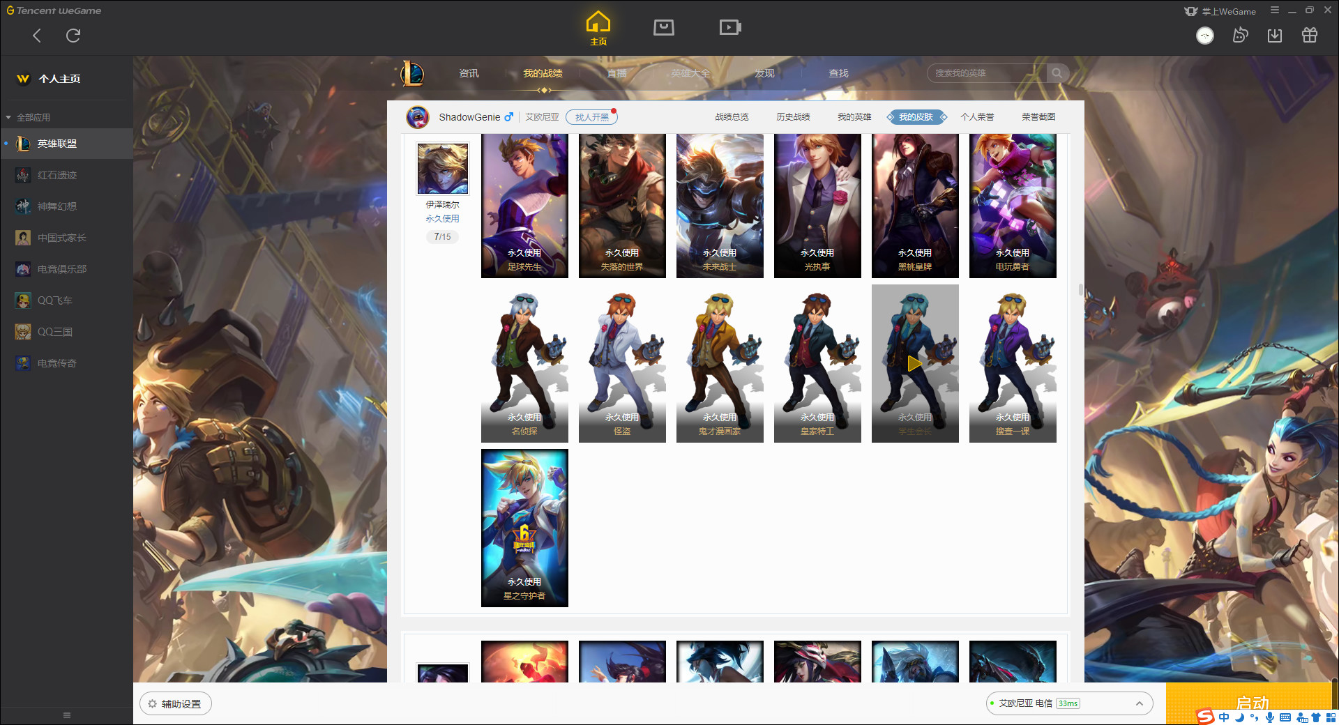Image resolution: width=1339 pixels, height=725 pixels.
Task: Open the 英雄大全 tab
Action: tap(690, 73)
